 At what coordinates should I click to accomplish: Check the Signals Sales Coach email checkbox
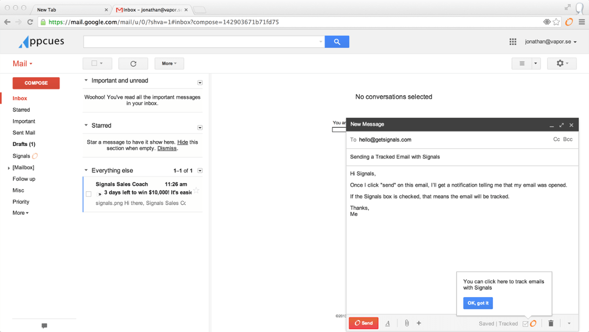click(x=89, y=194)
